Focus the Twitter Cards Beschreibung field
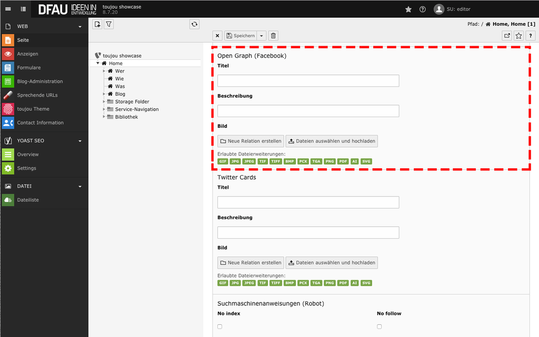 (x=308, y=233)
